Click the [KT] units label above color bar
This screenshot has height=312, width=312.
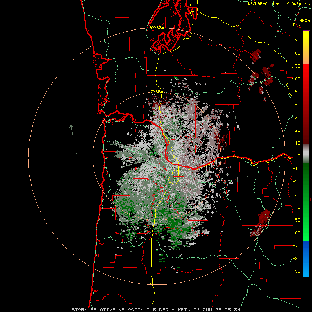pyautogui.click(x=296, y=24)
